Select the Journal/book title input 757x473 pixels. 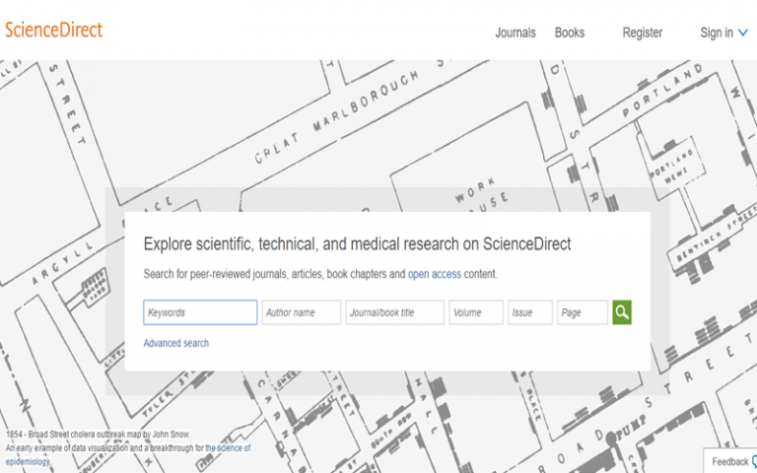394,312
